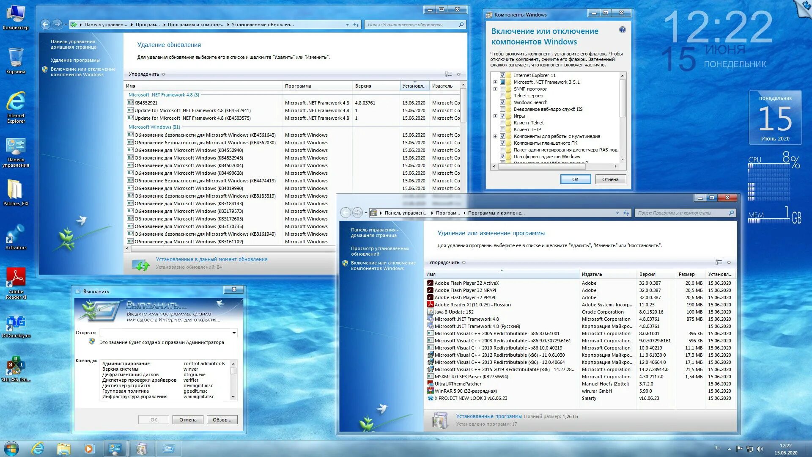Expand the SNMP-протокол tree node

495,89
